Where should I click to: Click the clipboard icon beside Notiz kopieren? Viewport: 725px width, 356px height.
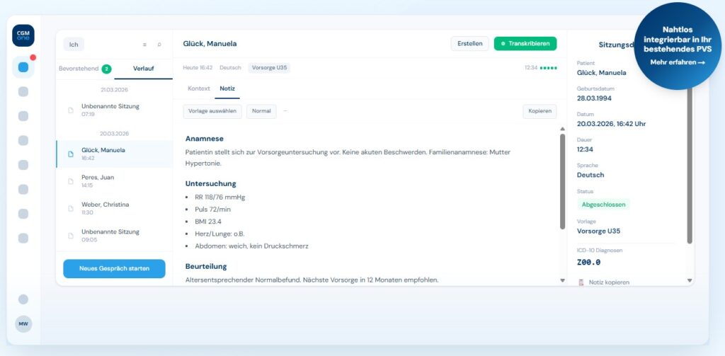click(581, 282)
